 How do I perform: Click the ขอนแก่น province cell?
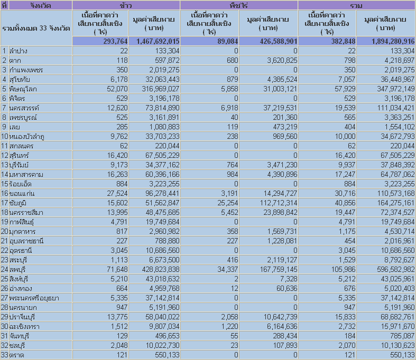[21, 193]
